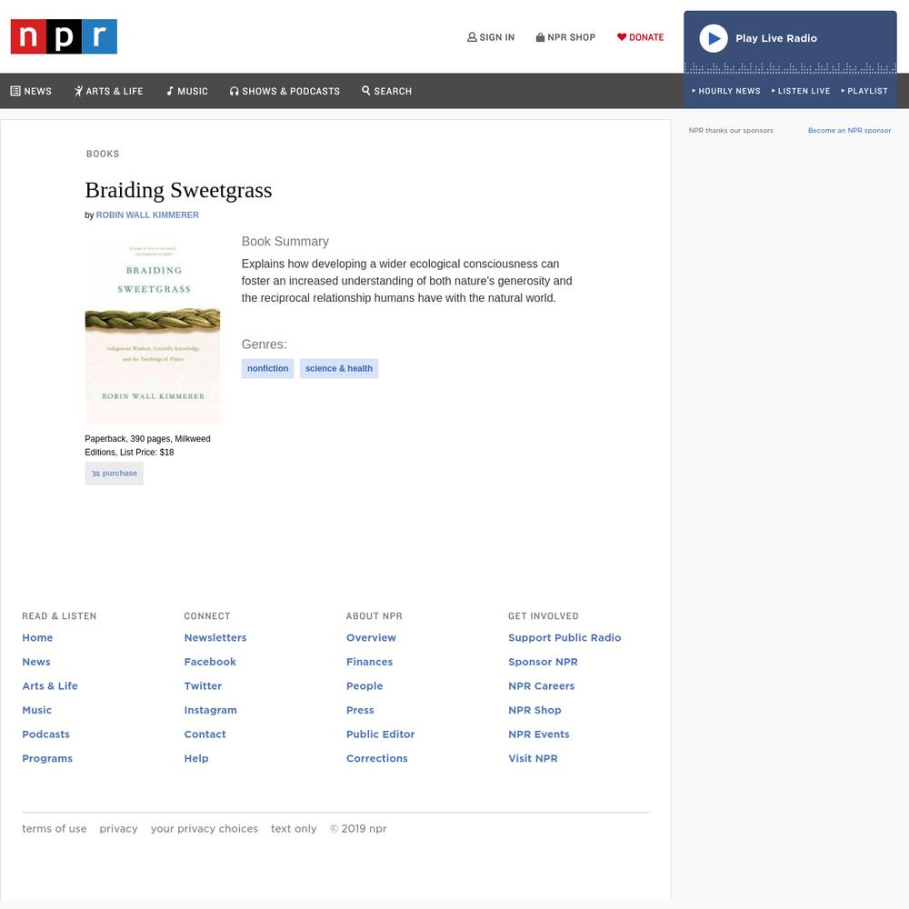Click the Braiding Sweetgrass title heading
The height and width of the screenshot is (909, 909).
coord(178,190)
